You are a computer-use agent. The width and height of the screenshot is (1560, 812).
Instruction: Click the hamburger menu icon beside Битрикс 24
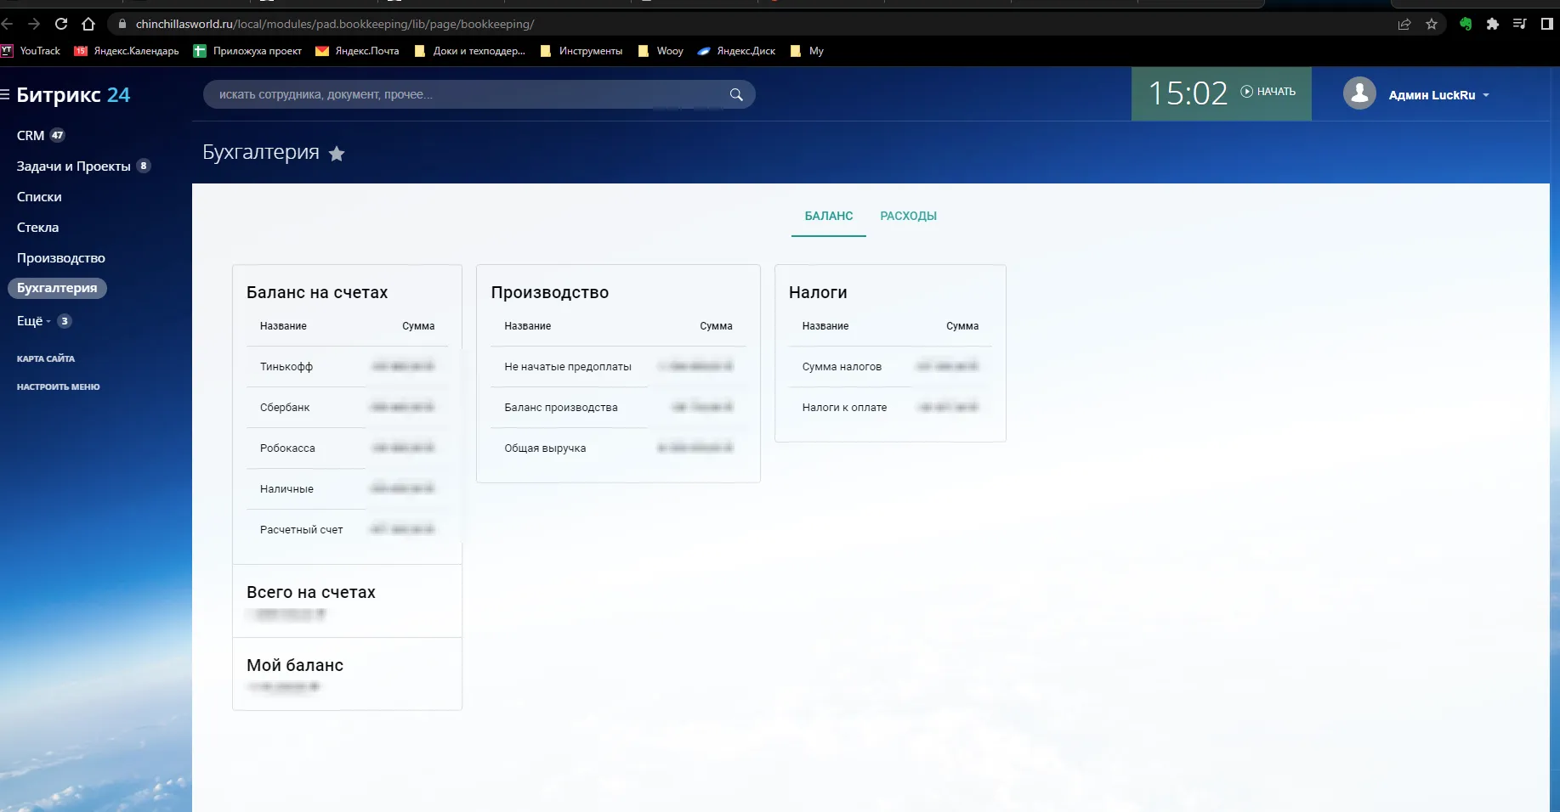pos(5,95)
